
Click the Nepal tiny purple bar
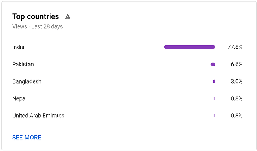point(215,99)
